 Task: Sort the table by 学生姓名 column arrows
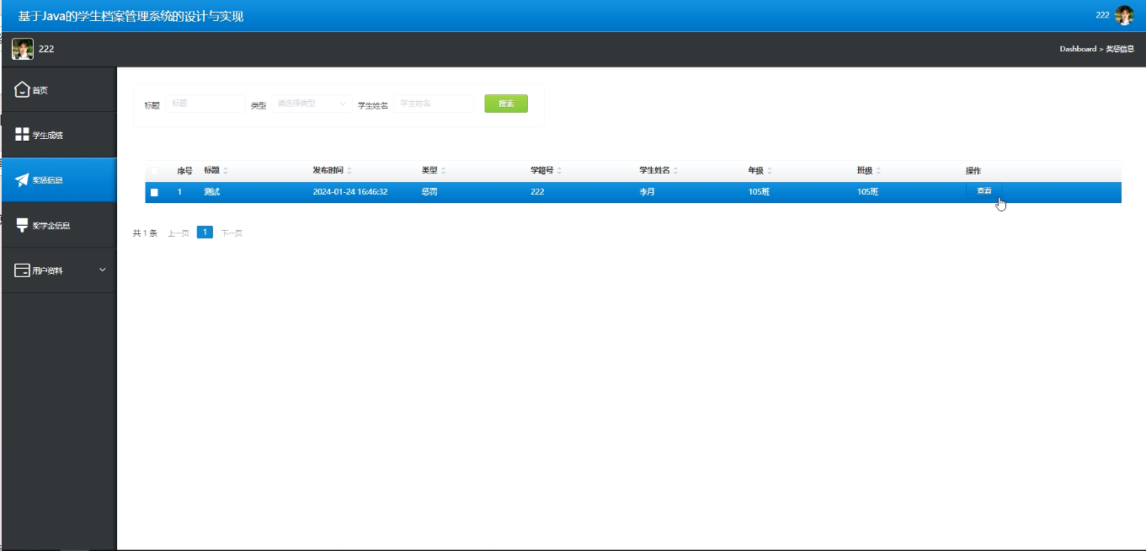(x=675, y=171)
